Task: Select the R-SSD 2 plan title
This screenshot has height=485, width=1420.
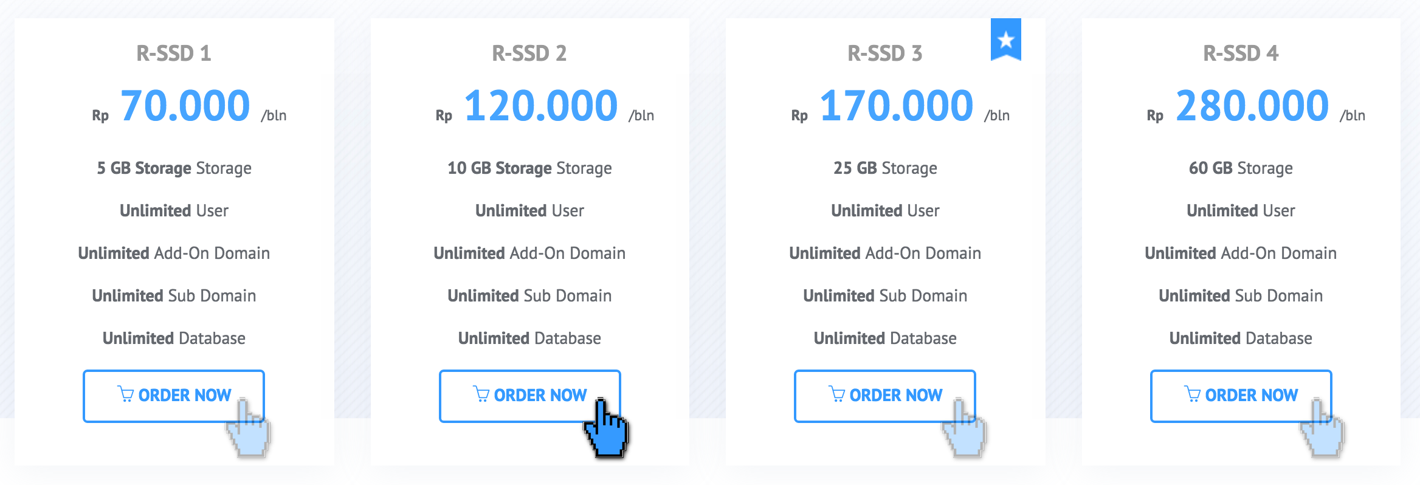Action: (529, 53)
